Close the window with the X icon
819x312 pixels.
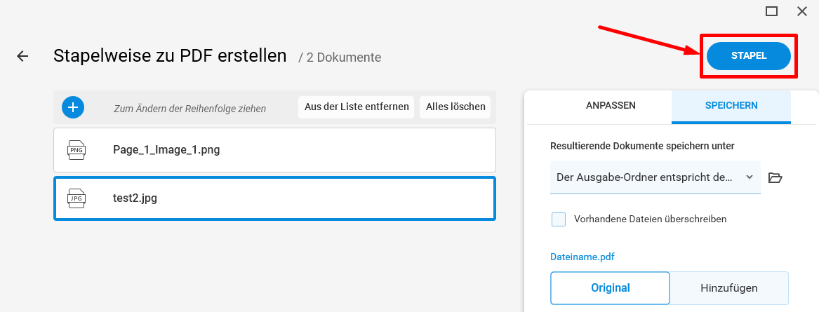(x=802, y=11)
